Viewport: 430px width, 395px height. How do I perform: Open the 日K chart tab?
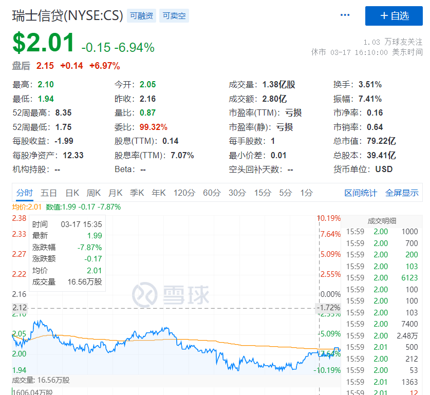click(x=72, y=193)
